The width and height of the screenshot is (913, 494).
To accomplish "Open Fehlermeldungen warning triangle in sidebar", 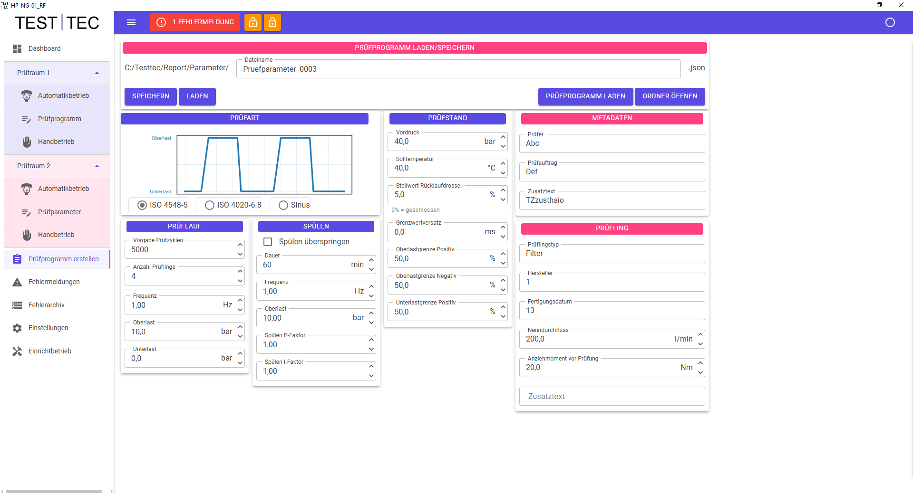I will pos(17,282).
